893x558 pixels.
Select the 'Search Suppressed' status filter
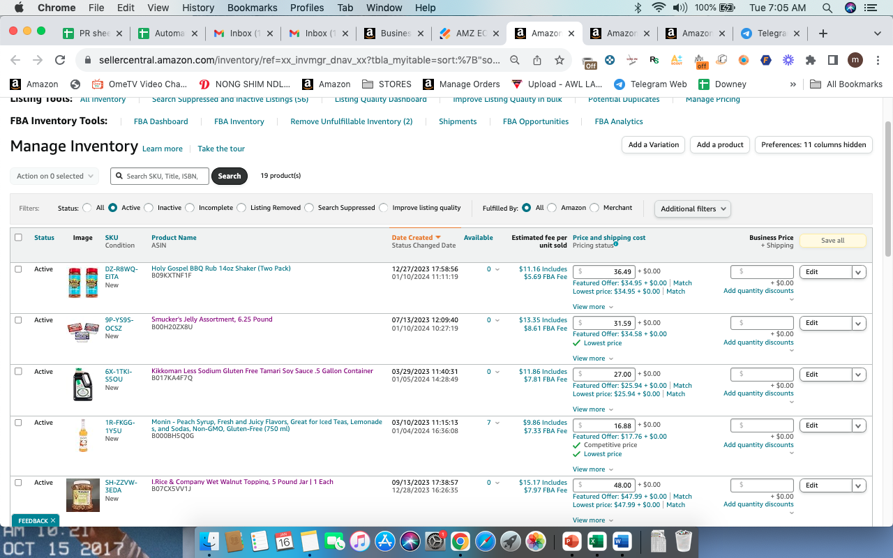click(x=309, y=208)
